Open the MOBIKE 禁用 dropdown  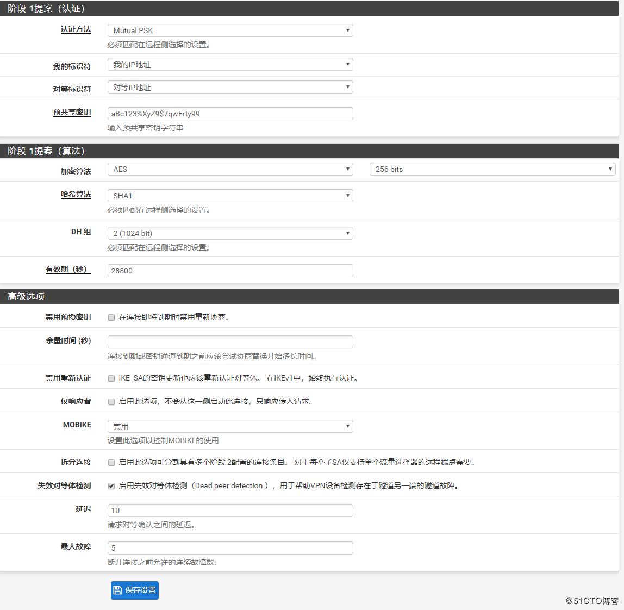tap(230, 427)
